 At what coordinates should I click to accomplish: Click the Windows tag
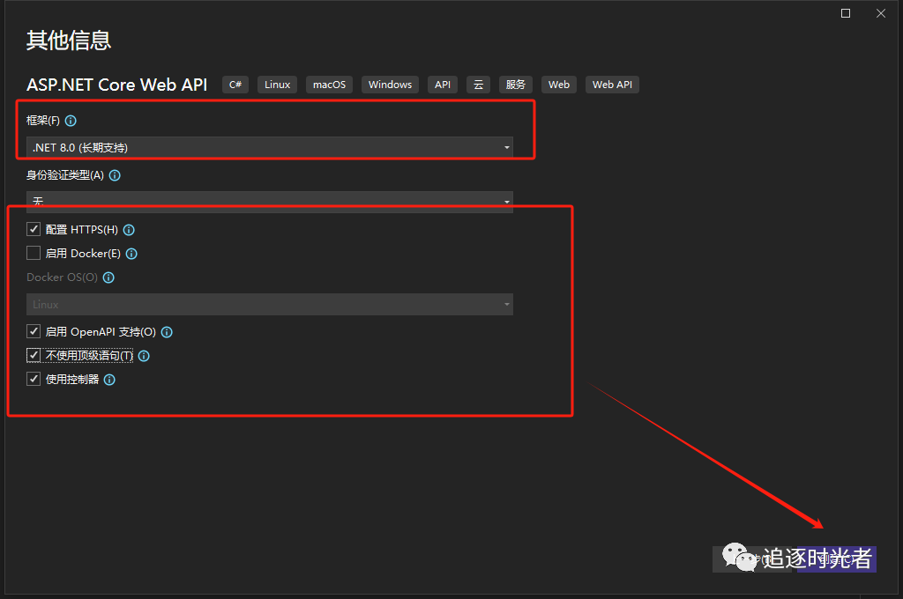point(391,85)
